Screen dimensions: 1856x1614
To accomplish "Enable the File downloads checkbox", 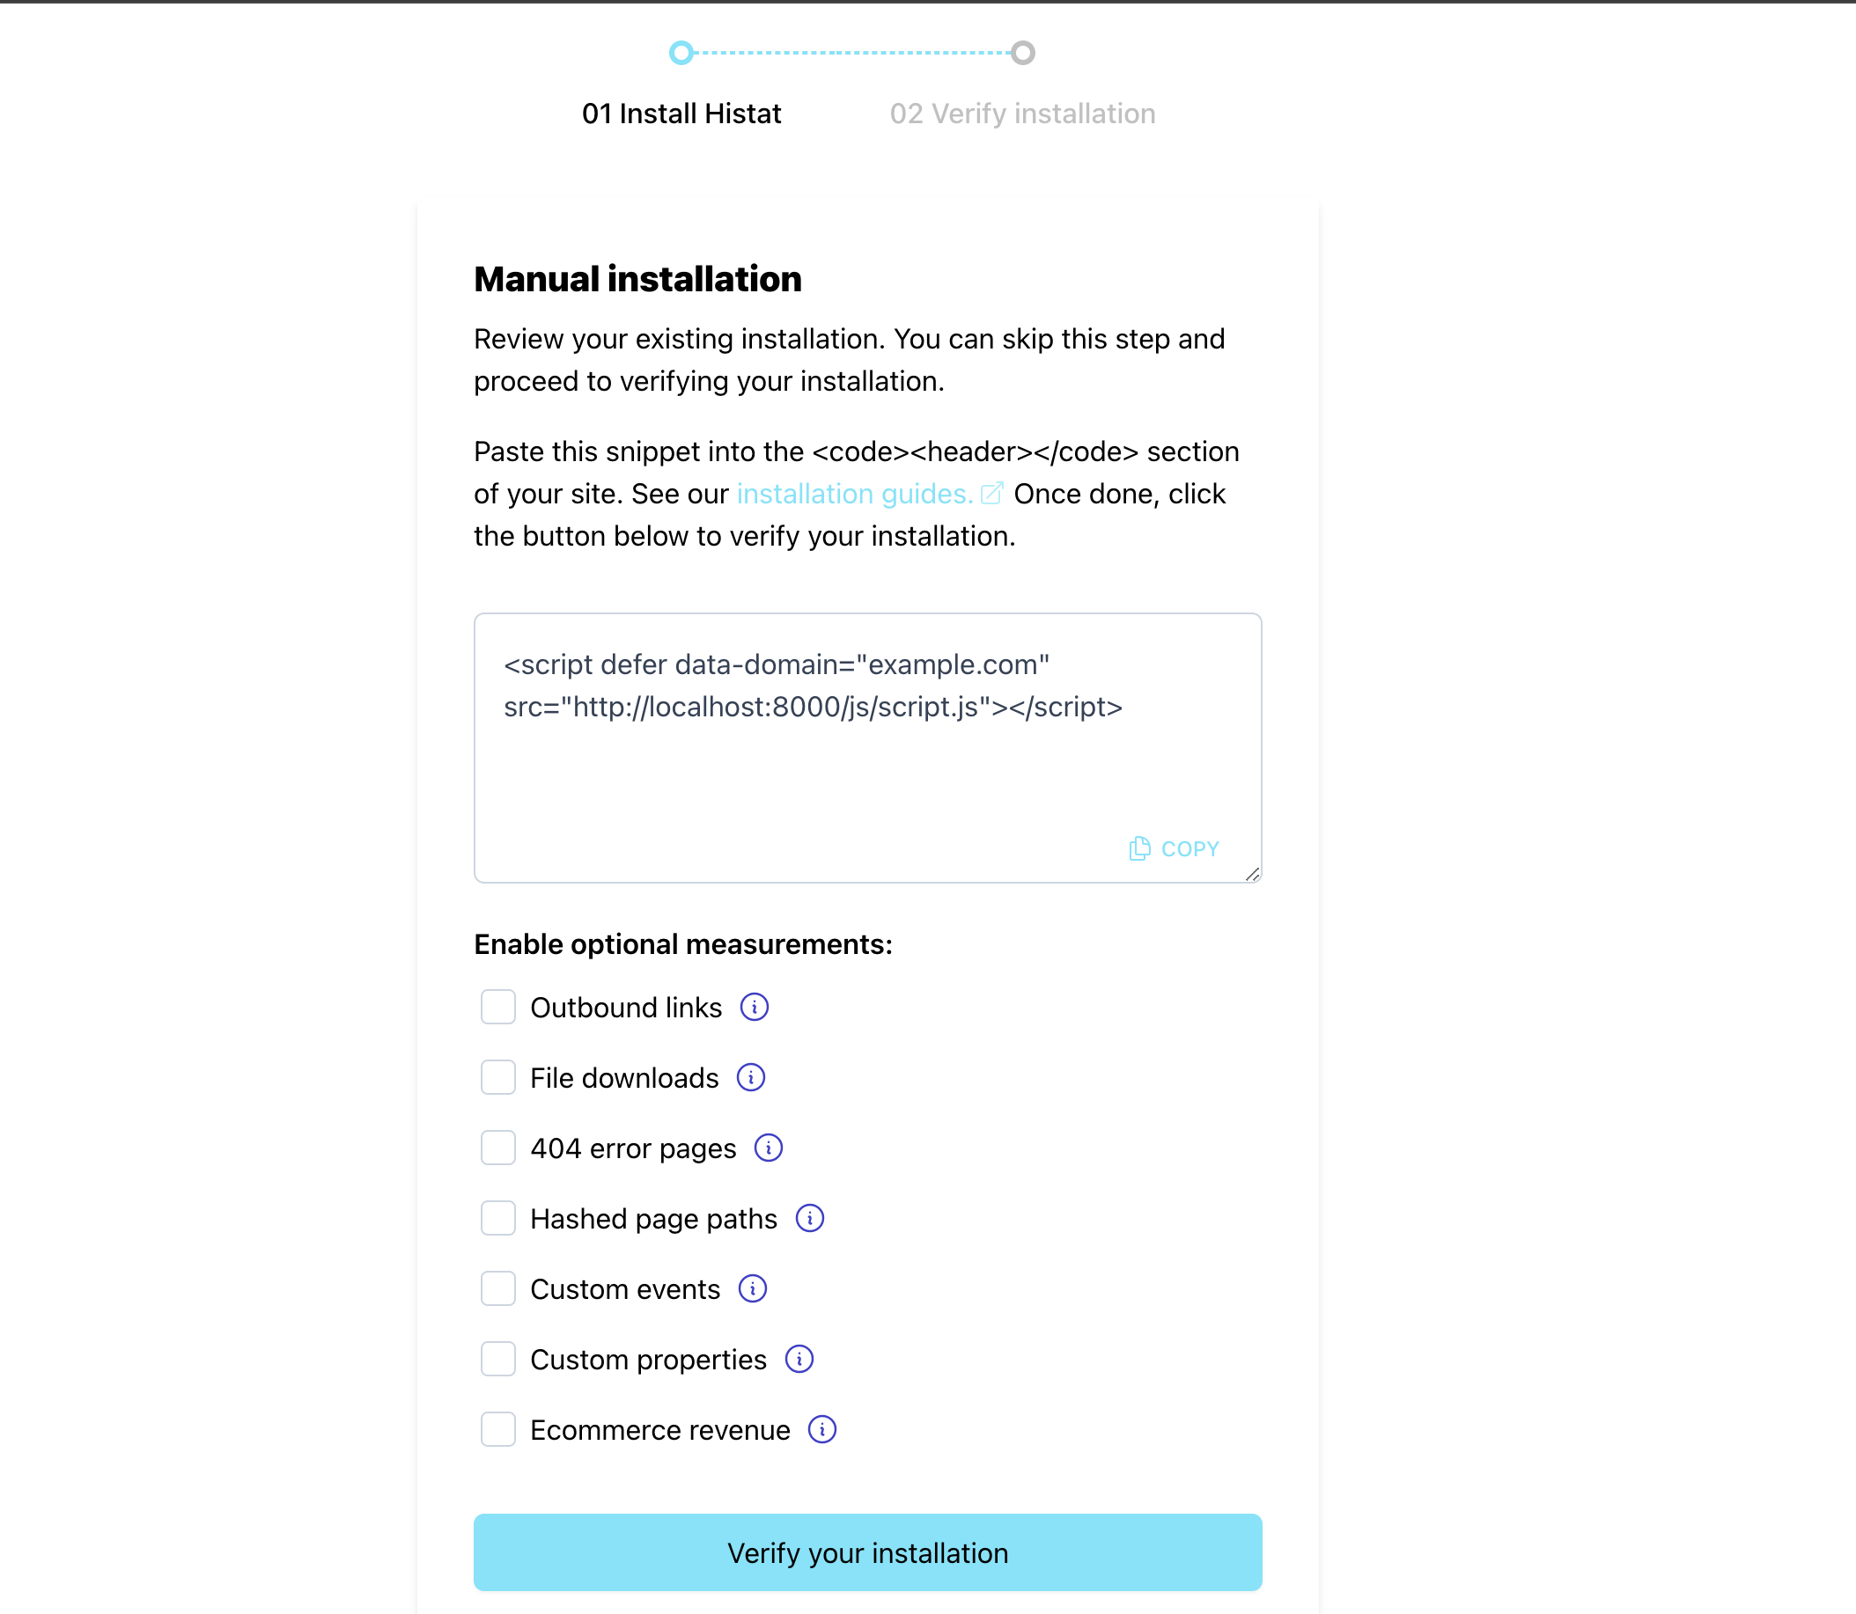I will pos(496,1077).
